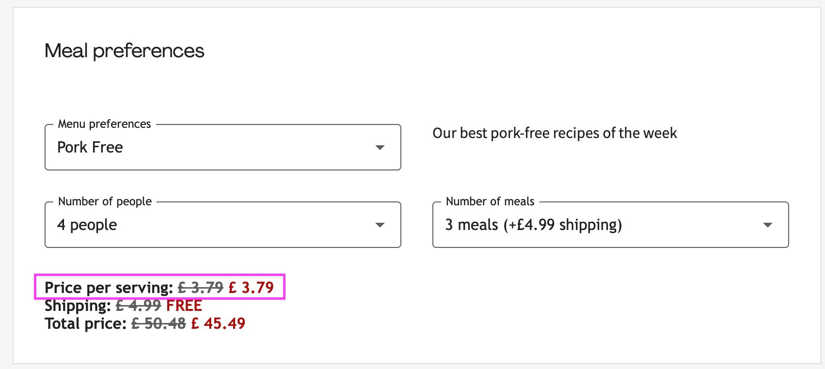Viewport: 825px width, 369px height.
Task: Click the crossed-out £3.79 serving price
Action: [x=201, y=288]
